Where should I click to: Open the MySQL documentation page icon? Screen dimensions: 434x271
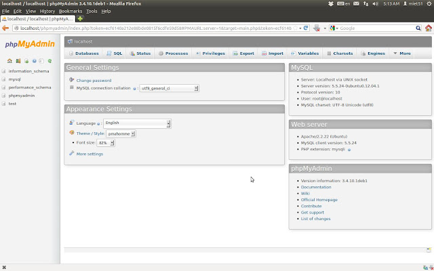click(x=41, y=61)
